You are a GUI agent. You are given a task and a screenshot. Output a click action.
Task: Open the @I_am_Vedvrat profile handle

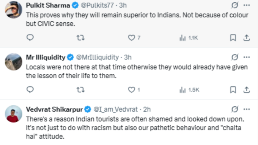click(115, 109)
